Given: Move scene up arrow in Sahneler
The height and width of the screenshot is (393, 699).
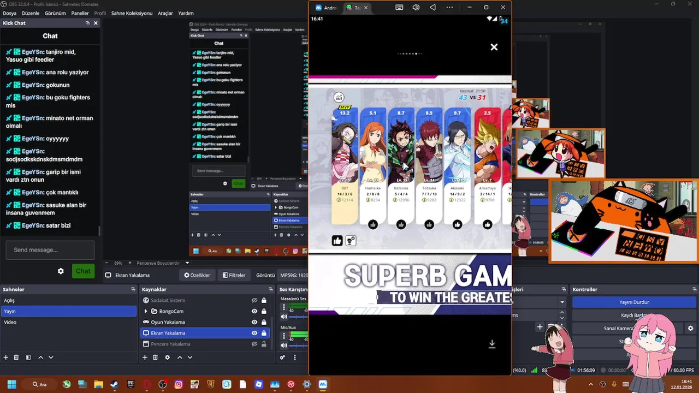Looking at the screenshot, I should point(40,358).
